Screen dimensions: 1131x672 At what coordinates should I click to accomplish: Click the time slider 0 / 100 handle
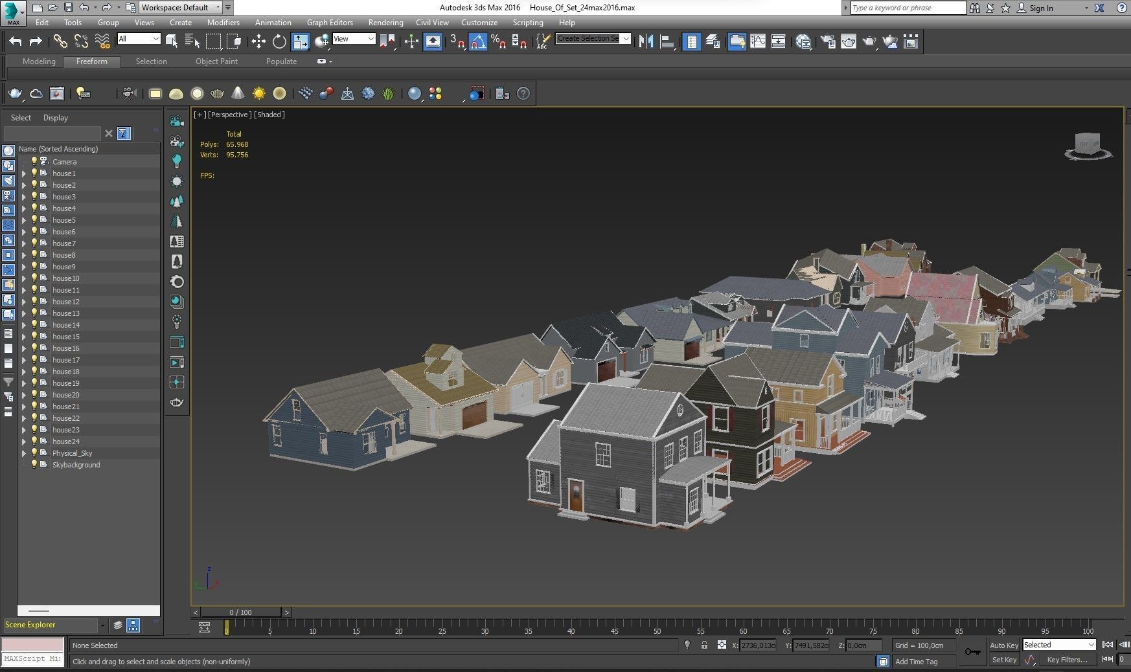[x=240, y=612]
